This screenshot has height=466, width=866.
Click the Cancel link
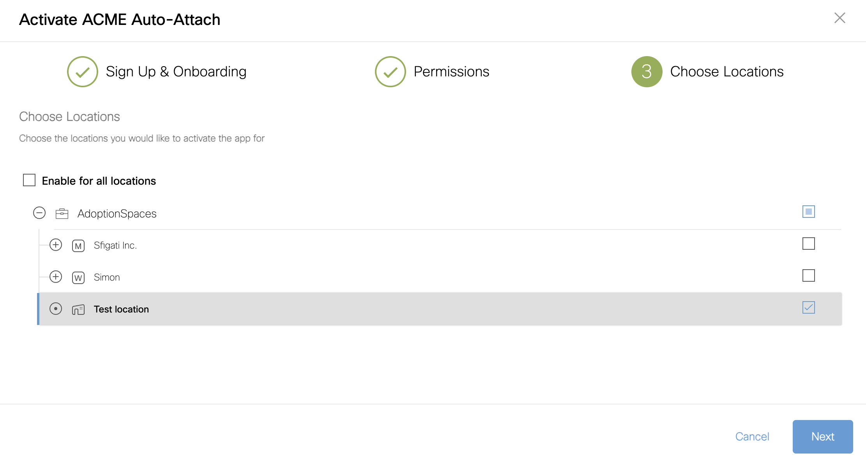click(752, 436)
